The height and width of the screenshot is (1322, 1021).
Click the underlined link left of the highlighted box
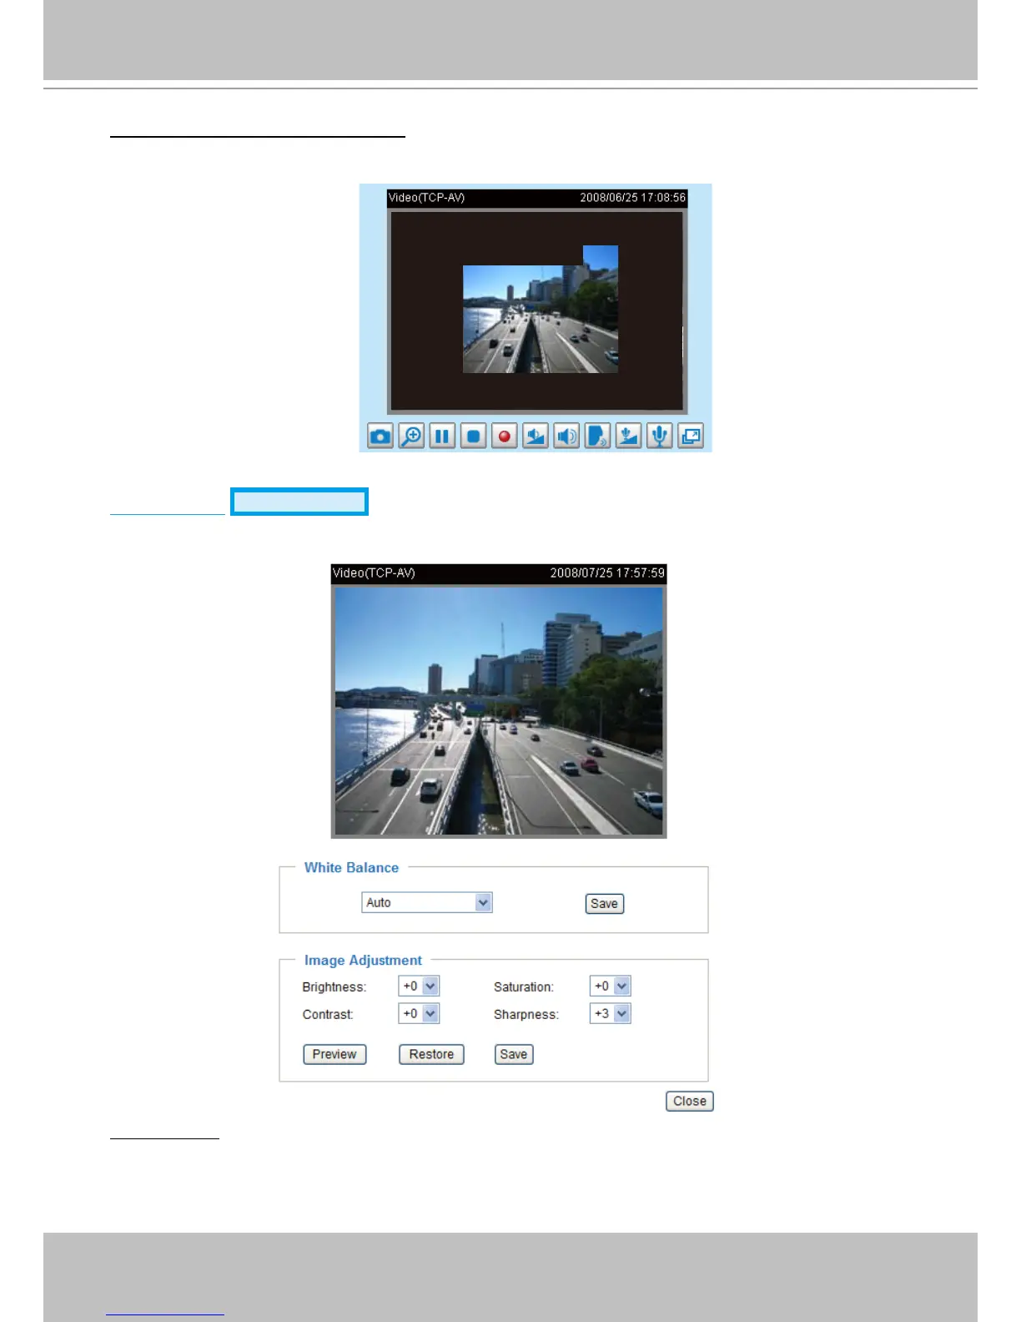click(x=168, y=506)
